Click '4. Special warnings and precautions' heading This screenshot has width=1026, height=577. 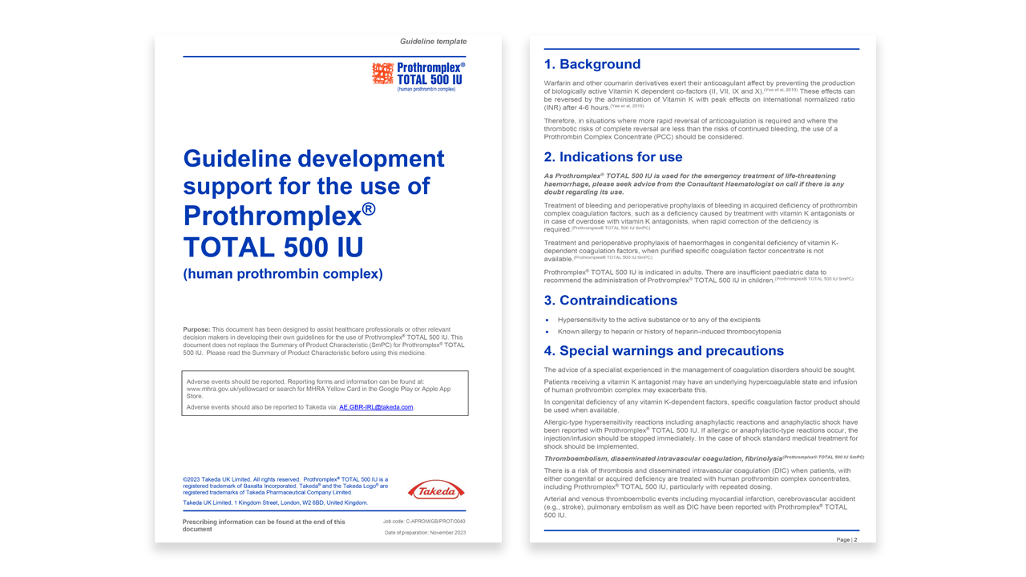[664, 351]
